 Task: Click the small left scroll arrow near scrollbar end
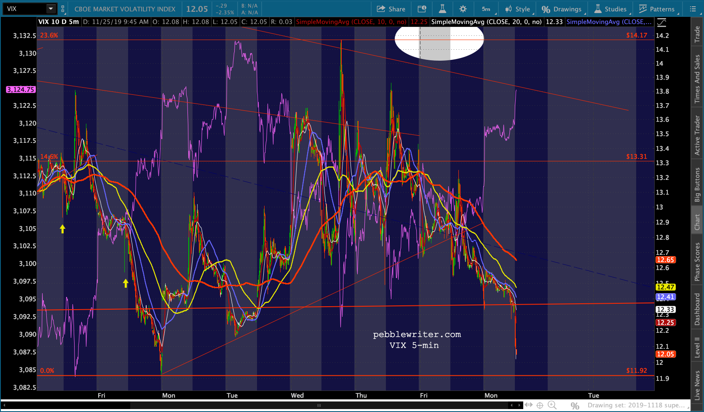[x=511, y=405]
